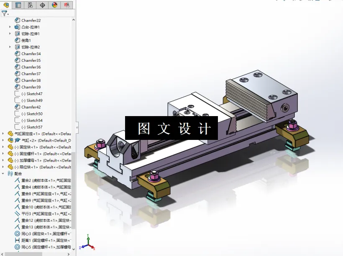Select the rightmost CAM manager tab icon

click(x=66, y=5)
